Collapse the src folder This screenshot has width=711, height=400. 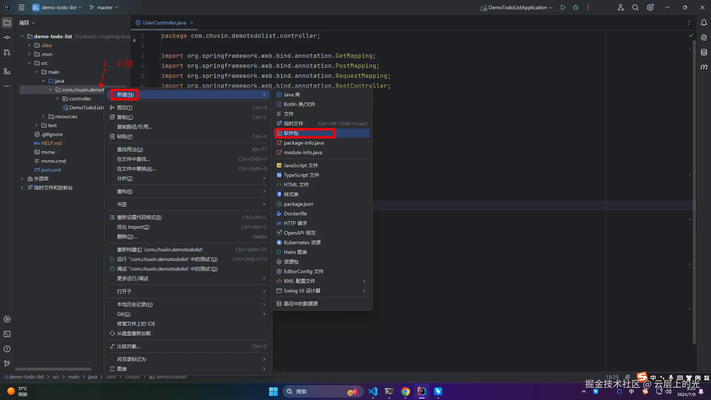(x=29, y=63)
